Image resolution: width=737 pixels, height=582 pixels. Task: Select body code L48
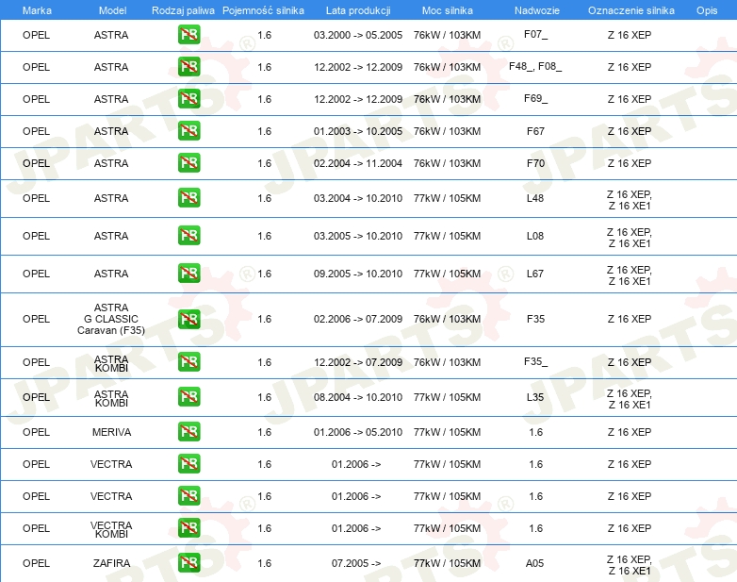pyautogui.click(x=535, y=198)
